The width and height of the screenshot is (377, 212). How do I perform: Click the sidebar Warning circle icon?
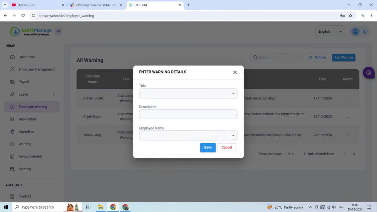tap(12, 144)
